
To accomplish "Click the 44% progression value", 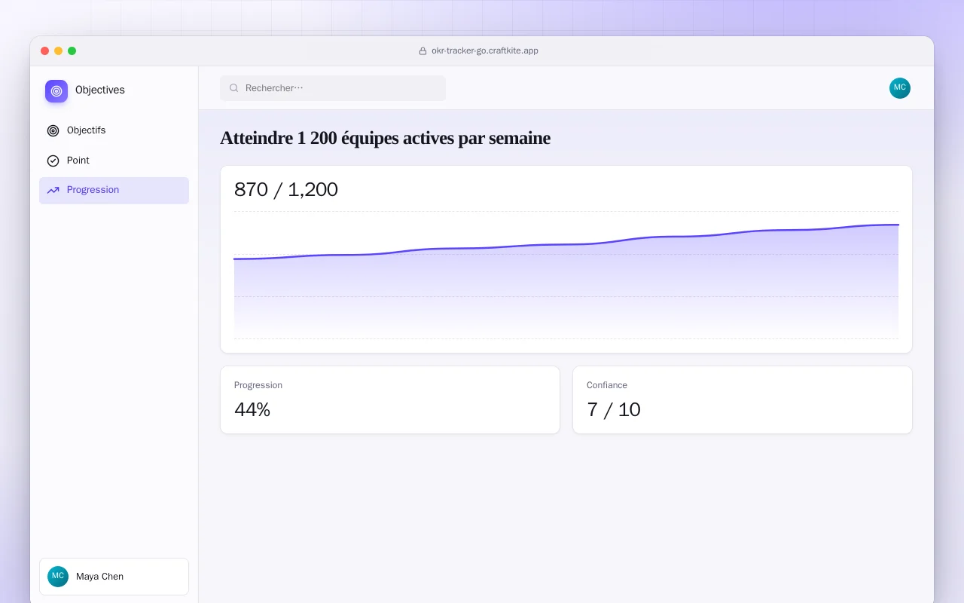I will coord(252,410).
